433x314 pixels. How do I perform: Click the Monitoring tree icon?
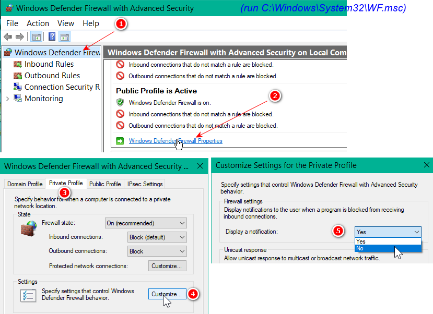(18, 98)
